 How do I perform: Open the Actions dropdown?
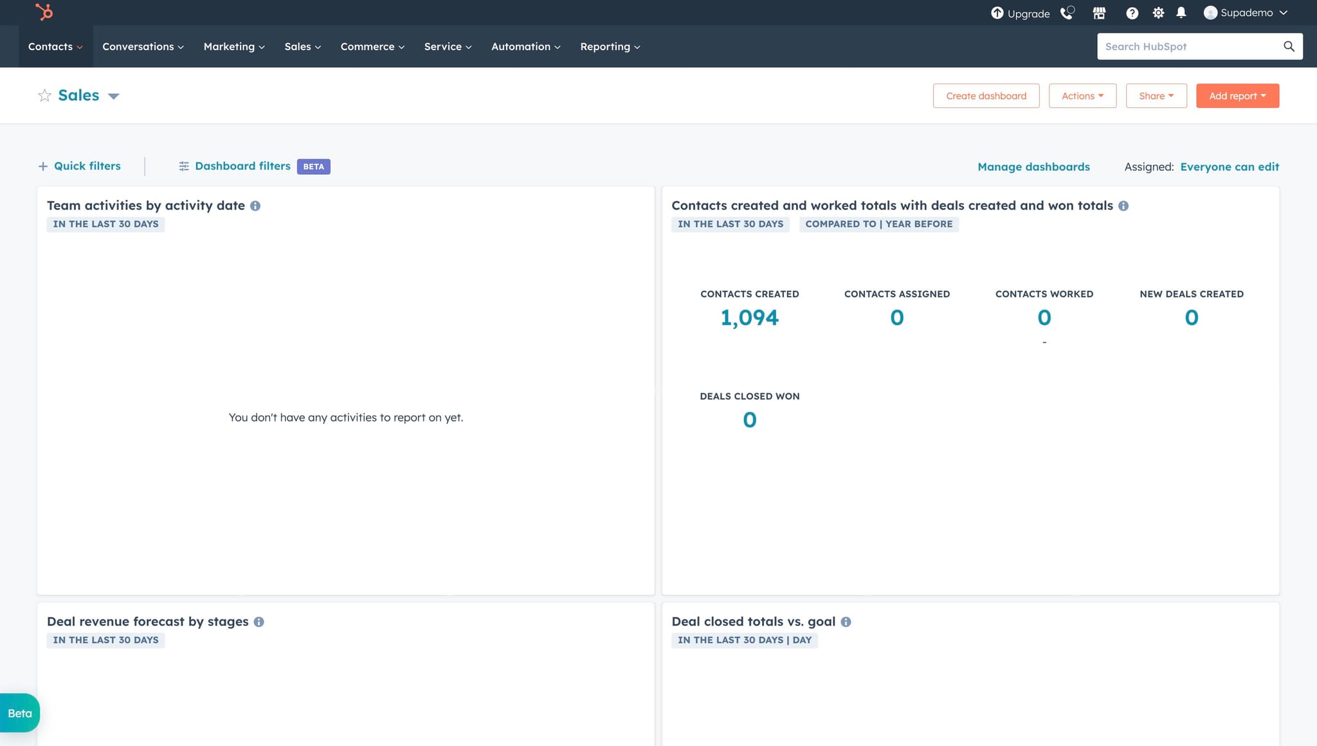1082,95
